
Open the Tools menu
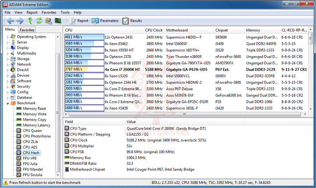(65, 12)
